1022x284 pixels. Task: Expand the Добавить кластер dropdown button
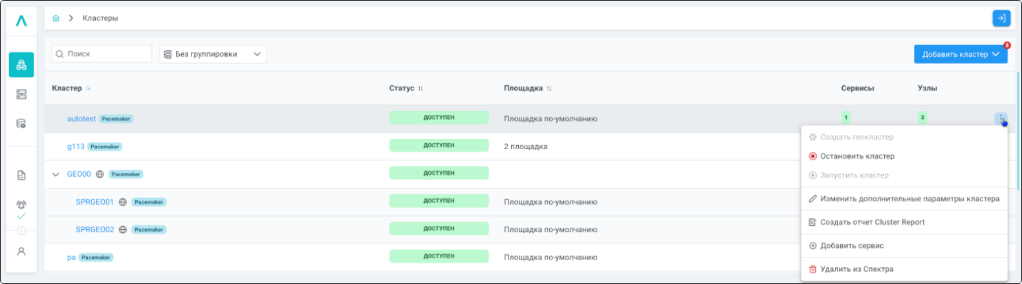[x=960, y=54]
